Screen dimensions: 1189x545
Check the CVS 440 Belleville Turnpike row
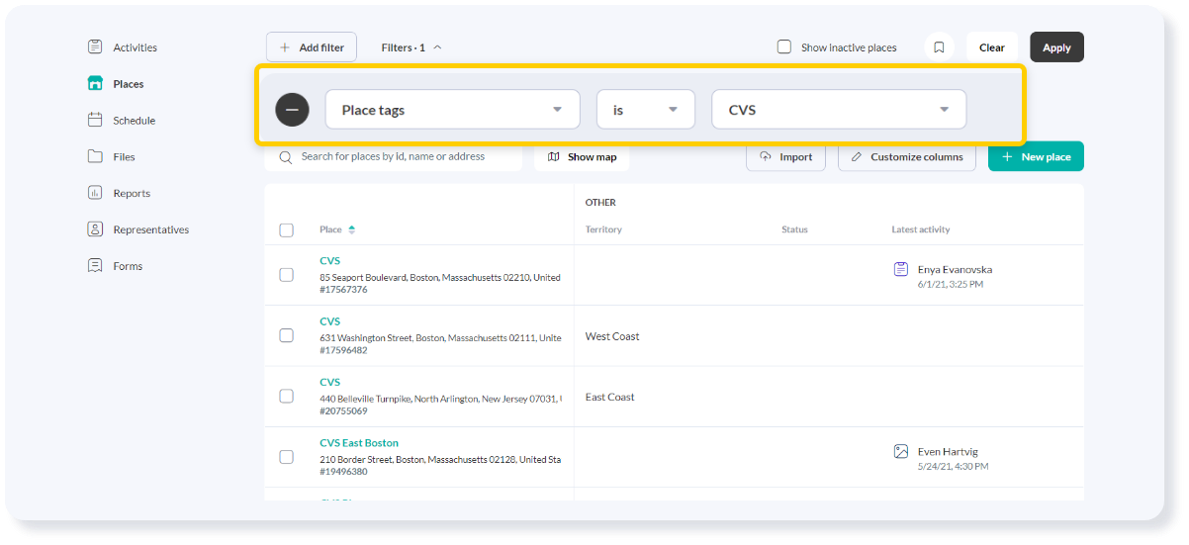click(x=287, y=396)
